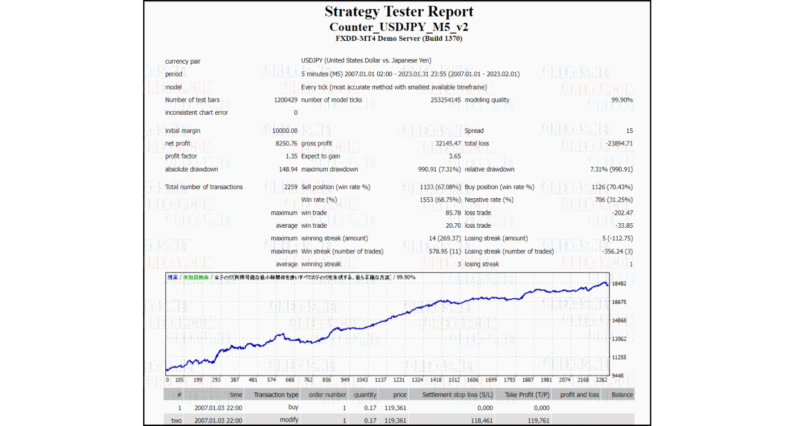Click the profit and loss column header
Screen dimensions: 795x426
579,395
